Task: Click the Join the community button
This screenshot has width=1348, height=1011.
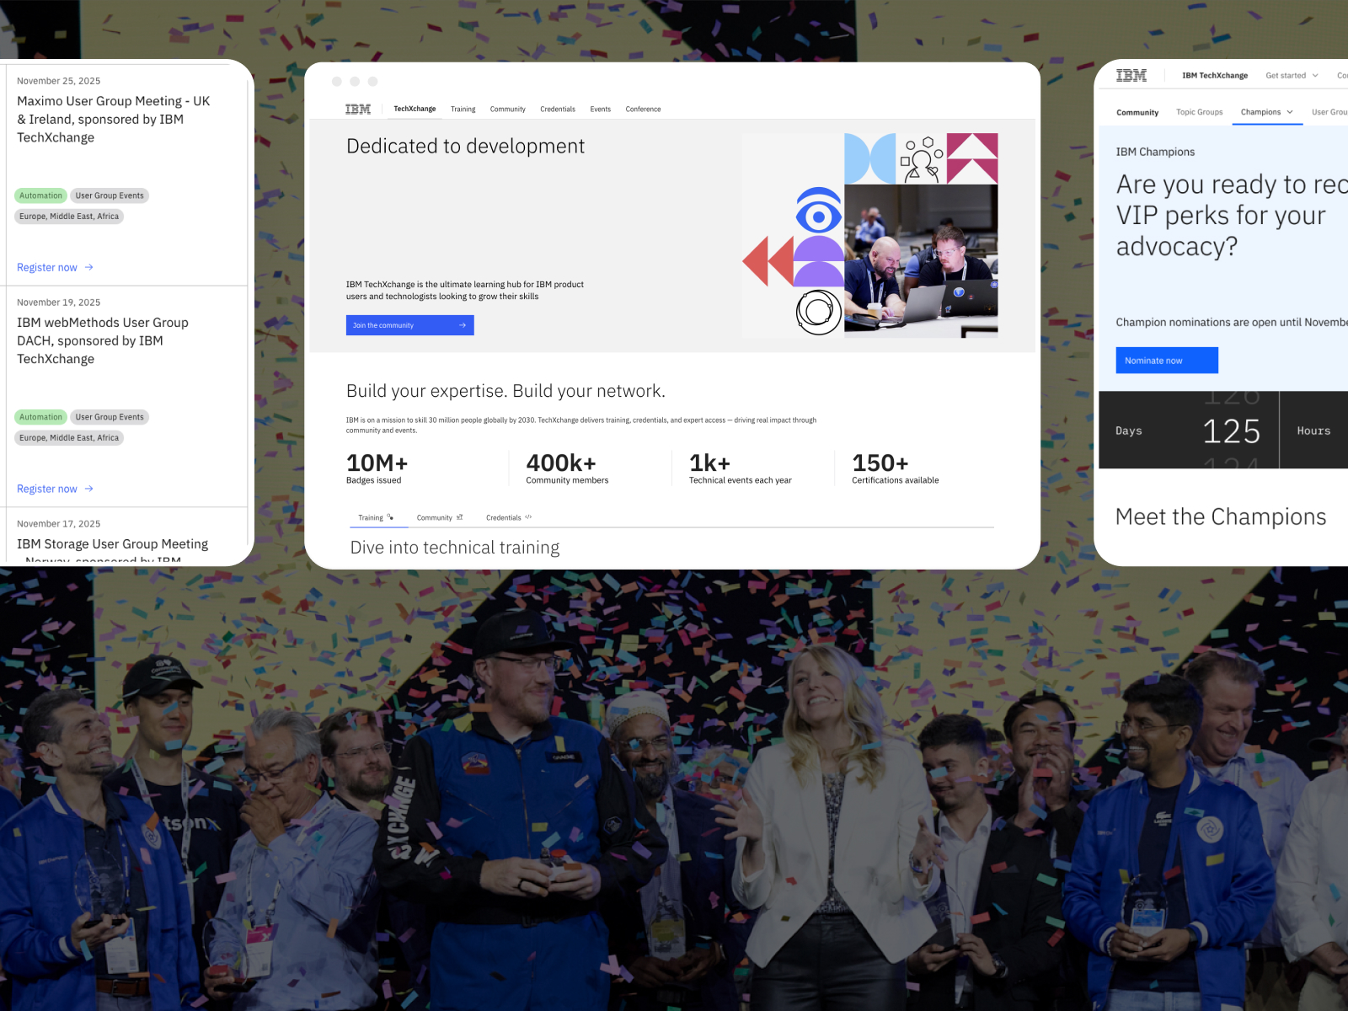Action: point(410,325)
